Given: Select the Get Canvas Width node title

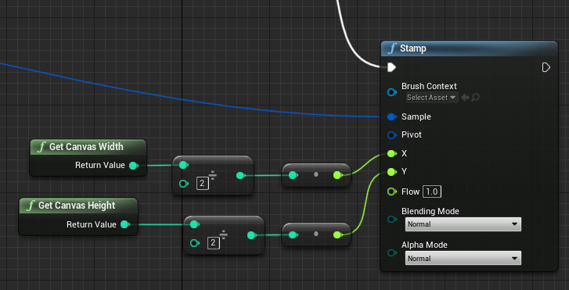Looking at the screenshot, I should click(x=86, y=147).
